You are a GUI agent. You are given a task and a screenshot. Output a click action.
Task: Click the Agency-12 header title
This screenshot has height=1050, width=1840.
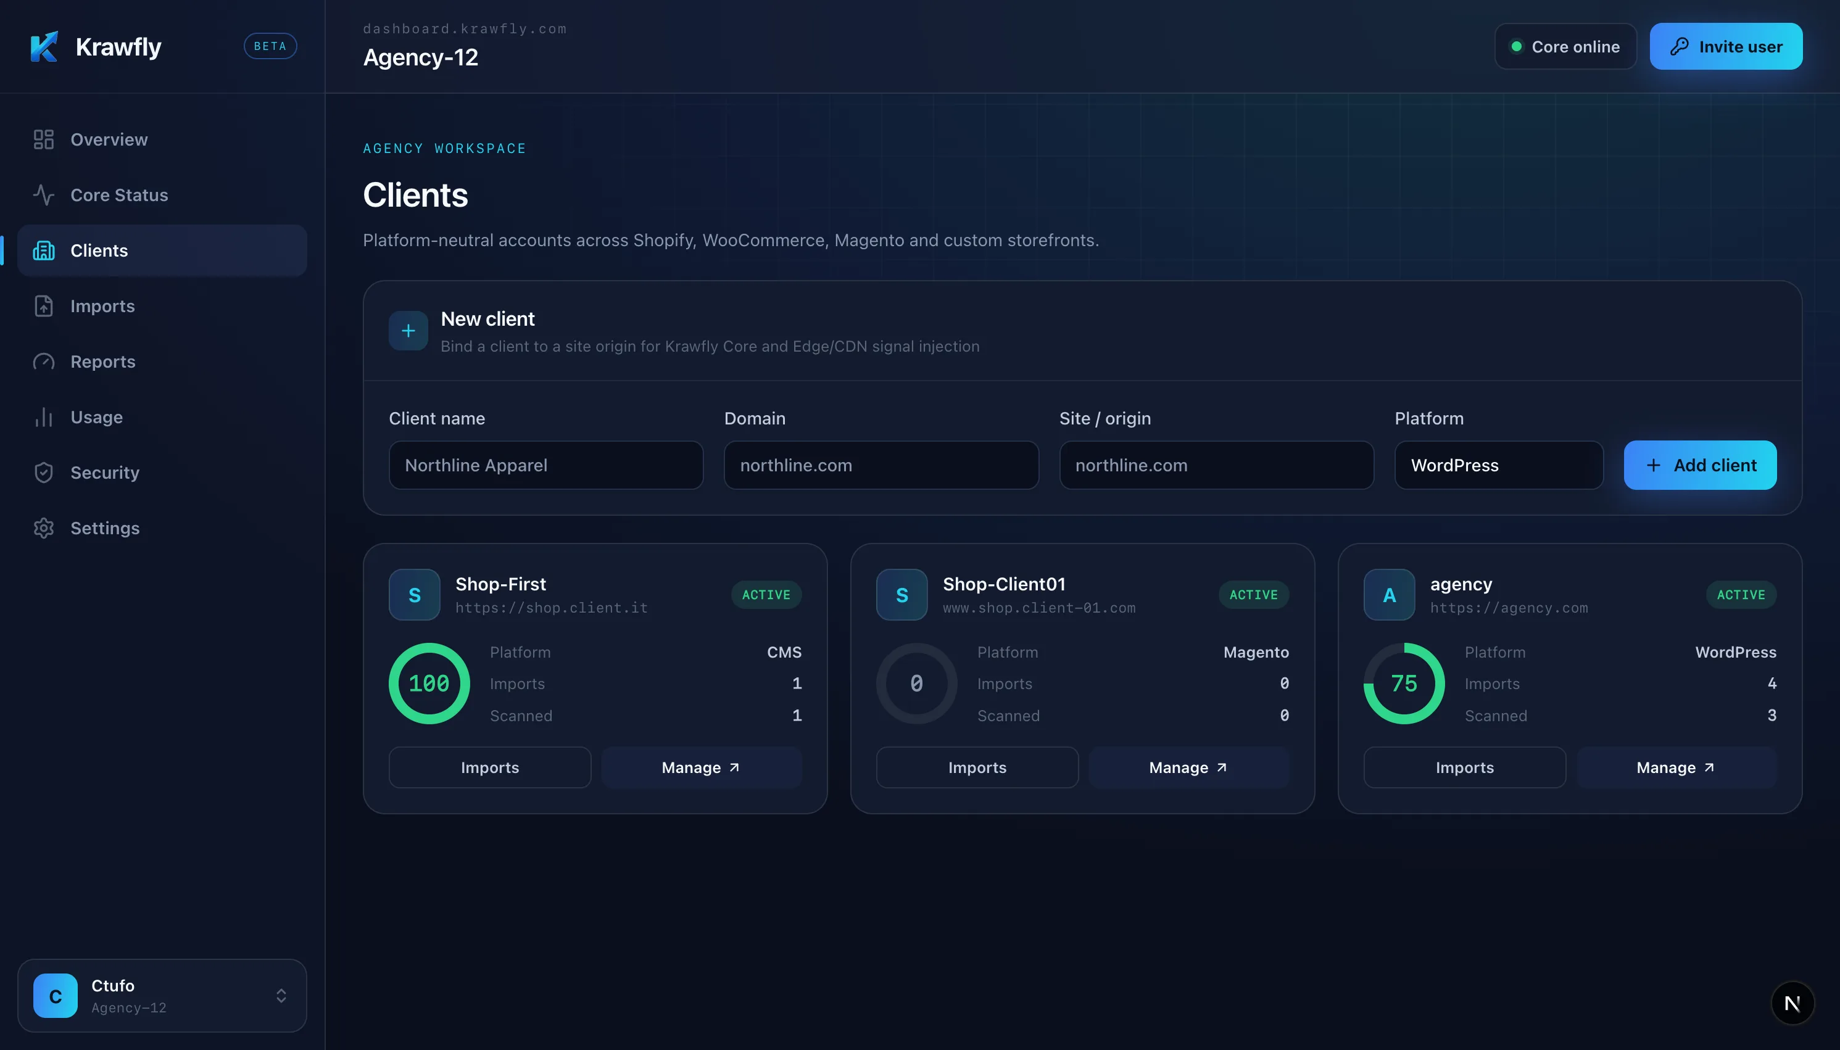pos(420,57)
